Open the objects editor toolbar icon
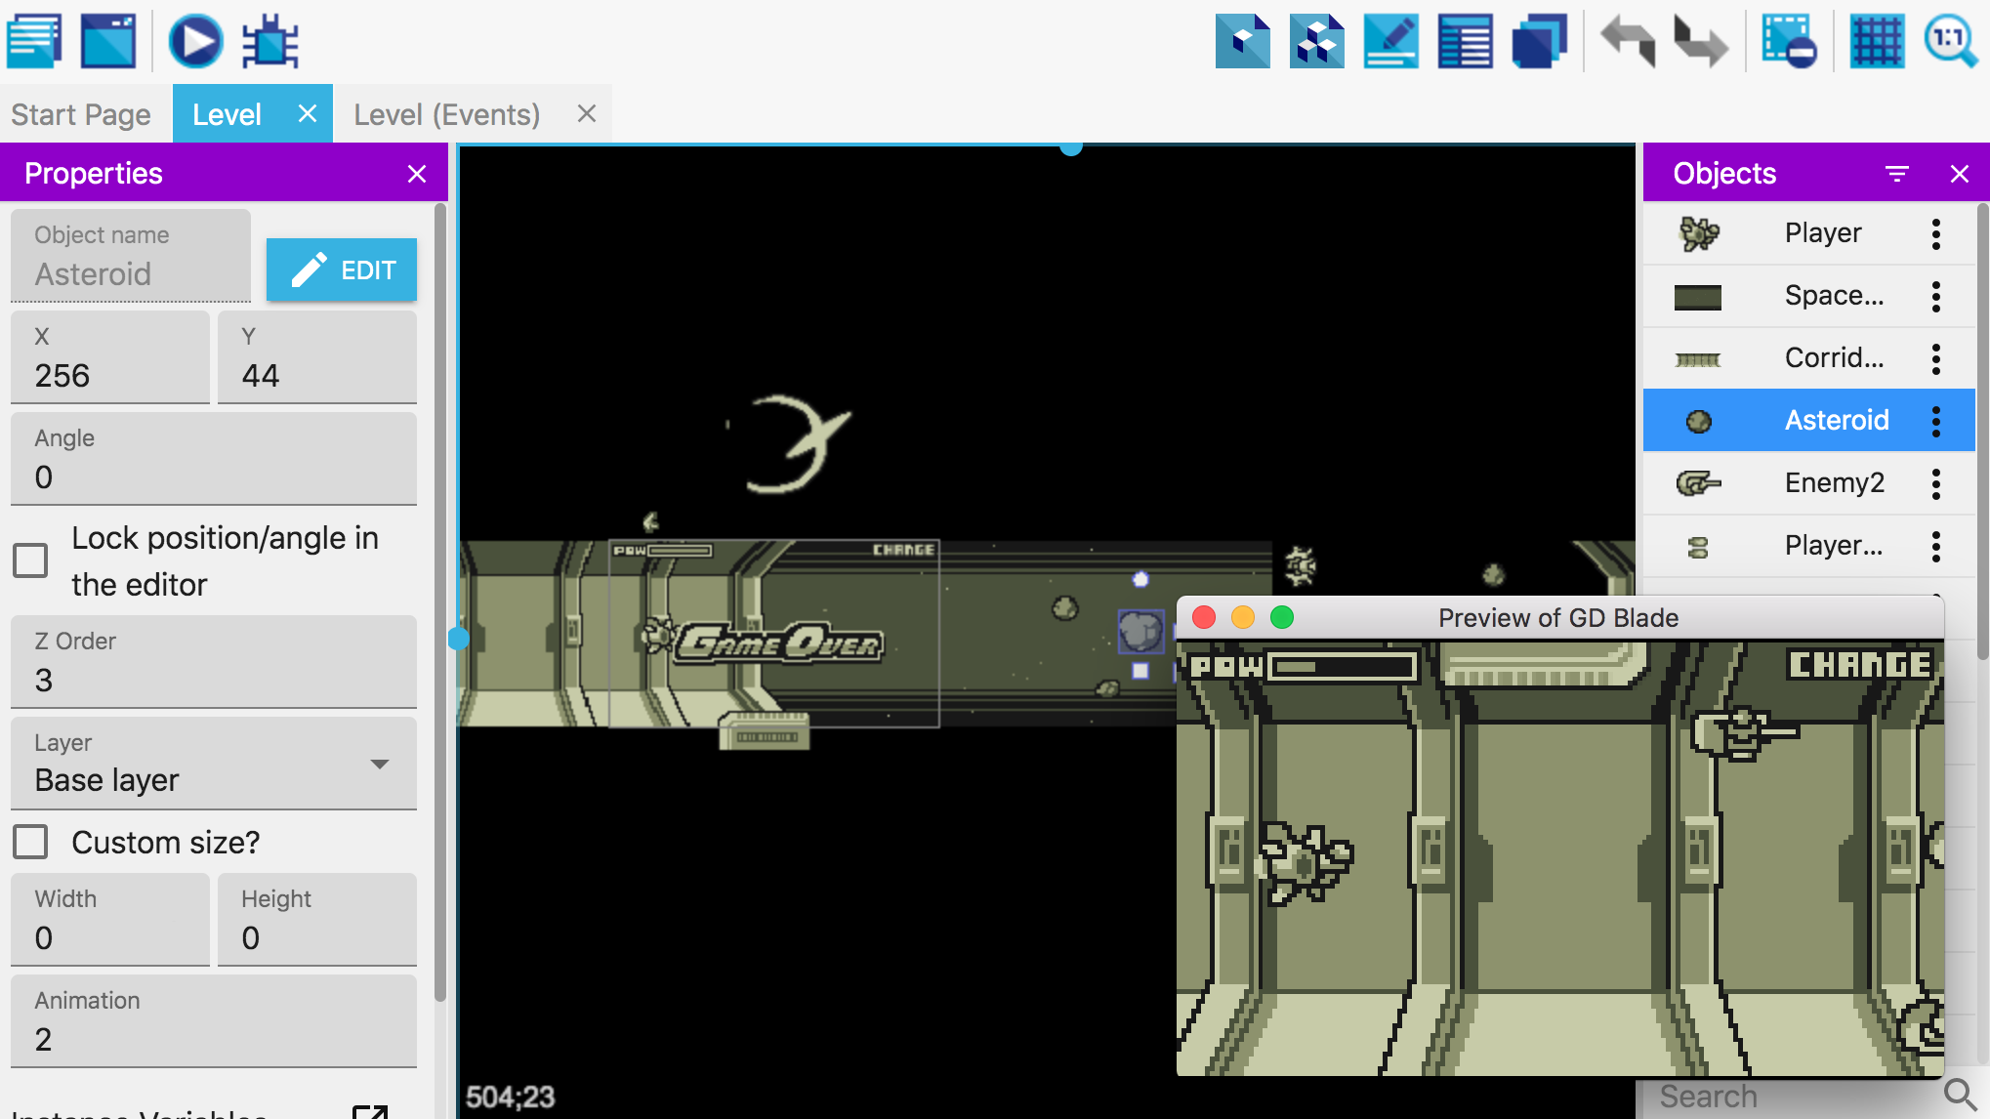This screenshot has width=1990, height=1119. pos(1242,41)
